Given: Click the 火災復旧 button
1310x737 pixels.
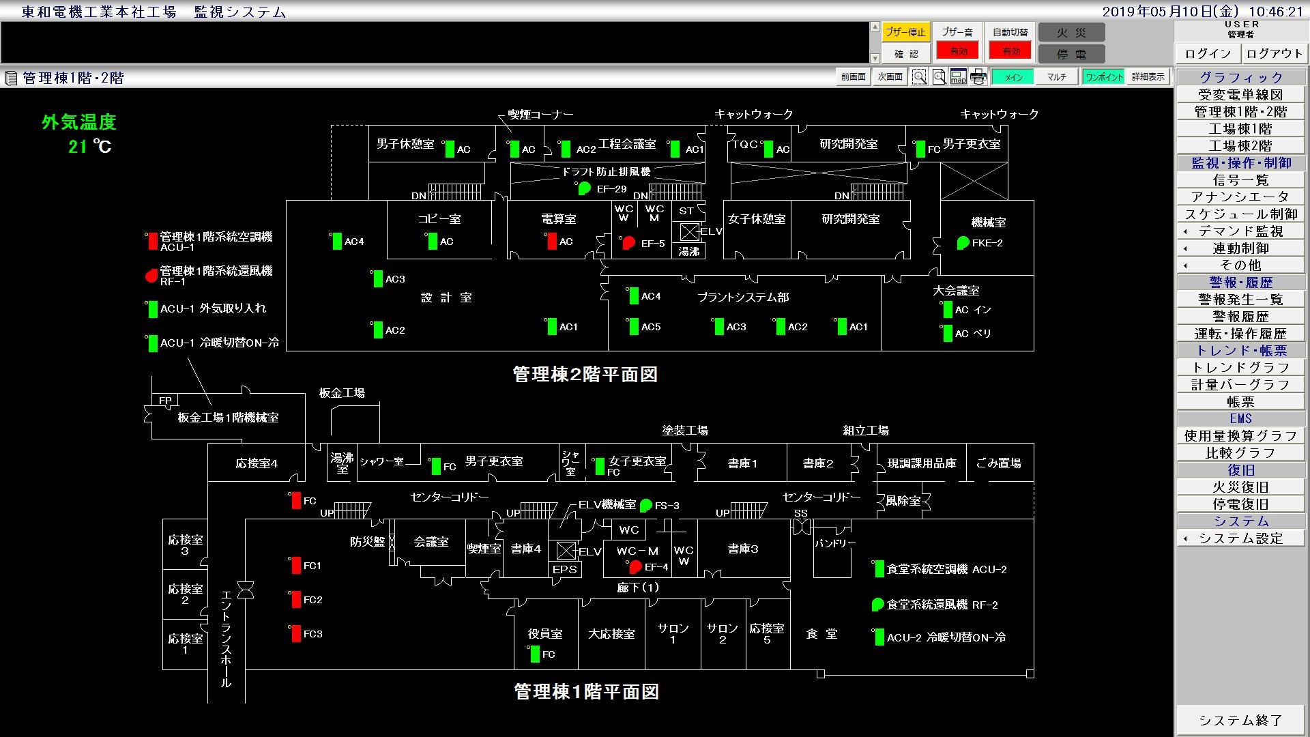Looking at the screenshot, I should (1240, 487).
